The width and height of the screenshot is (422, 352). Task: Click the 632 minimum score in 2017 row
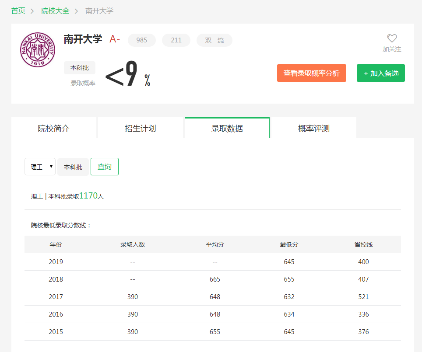tap(289, 296)
